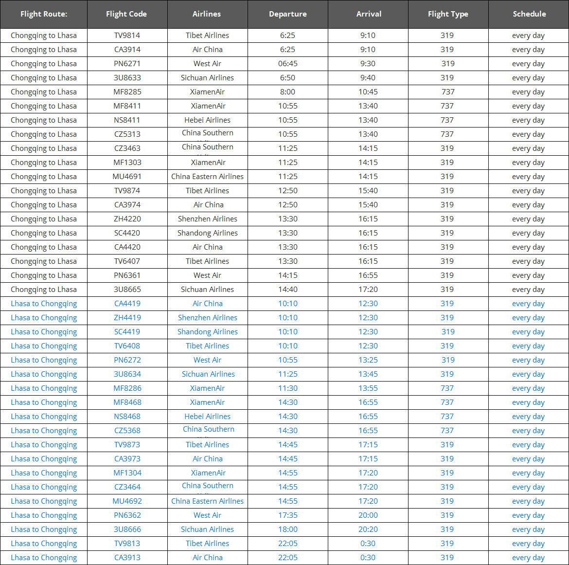This screenshot has height=565, width=569.
Task: Select flight code CZ3463
Action: point(127,148)
